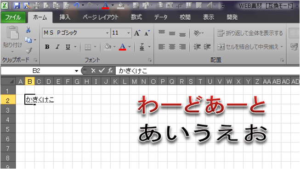Switch to the 校閲 tab
300x169 pixels.
pyautogui.click(x=185, y=17)
